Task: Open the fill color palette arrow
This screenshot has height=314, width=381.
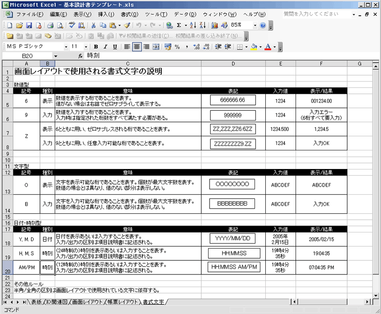Action: click(260, 46)
